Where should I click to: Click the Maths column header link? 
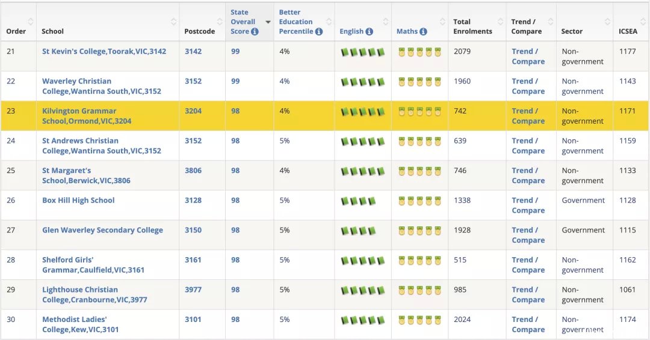pos(407,31)
